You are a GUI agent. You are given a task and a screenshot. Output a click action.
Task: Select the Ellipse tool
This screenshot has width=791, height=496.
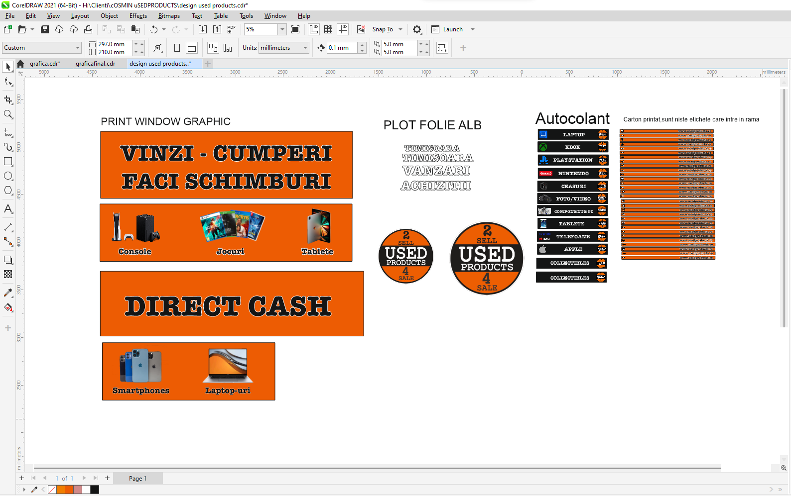coord(8,176)
